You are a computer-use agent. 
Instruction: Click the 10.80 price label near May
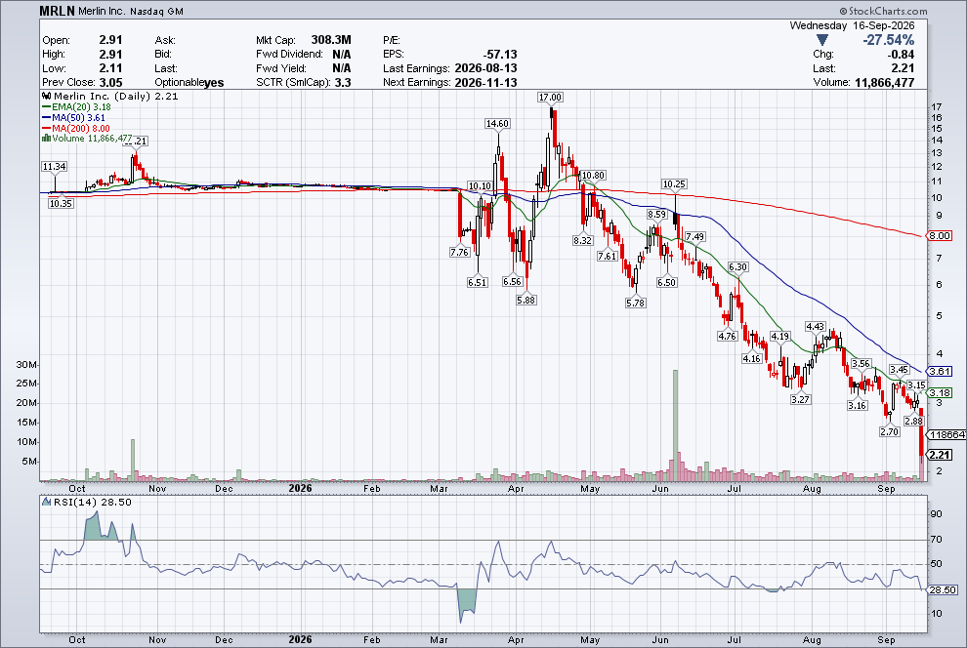(x=593, y=176)
